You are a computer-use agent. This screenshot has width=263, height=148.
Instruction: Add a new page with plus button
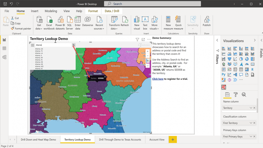coord(173,140)
